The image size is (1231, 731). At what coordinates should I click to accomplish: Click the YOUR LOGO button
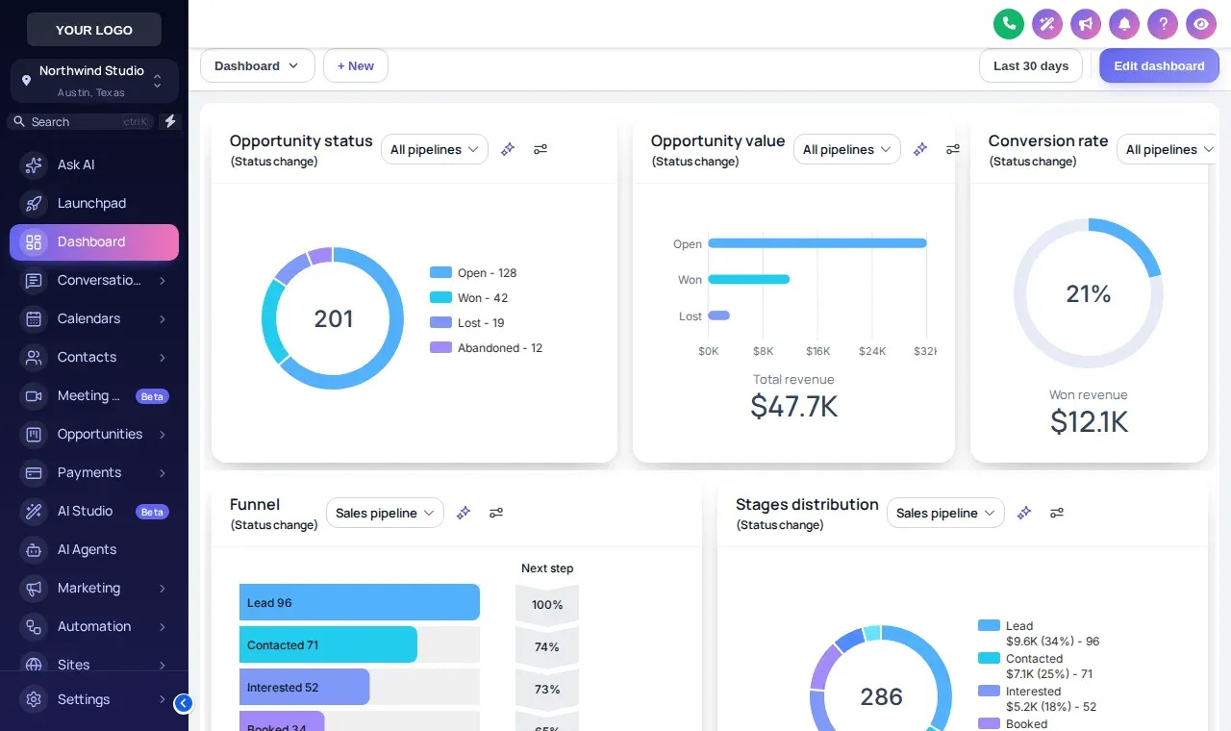pyautogui.click(x=94, y=30)
